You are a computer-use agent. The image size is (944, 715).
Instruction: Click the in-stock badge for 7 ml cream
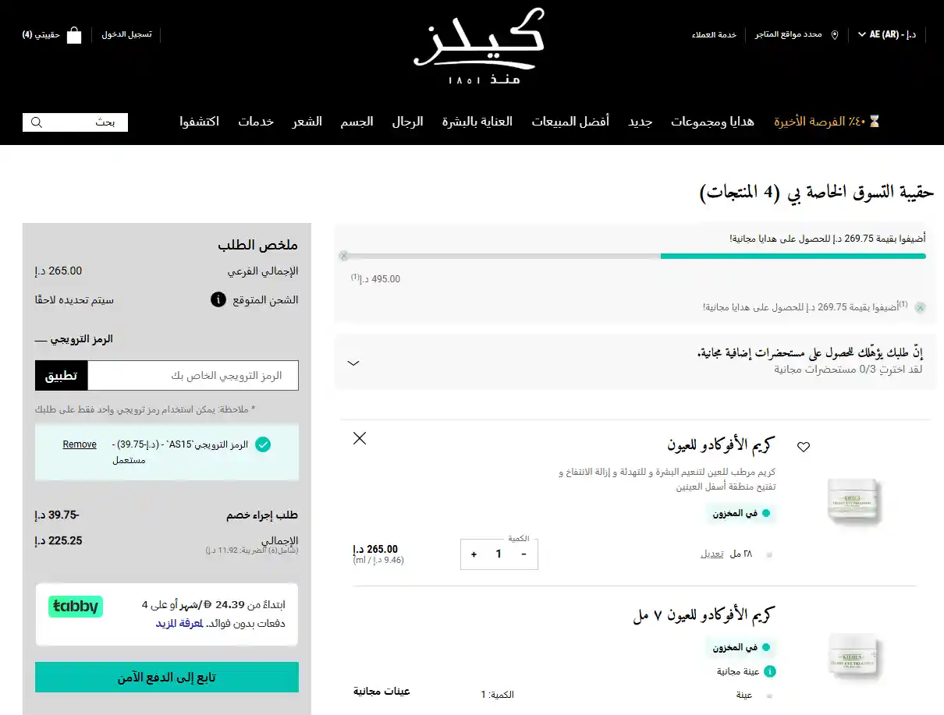click(x=742, y=648)
